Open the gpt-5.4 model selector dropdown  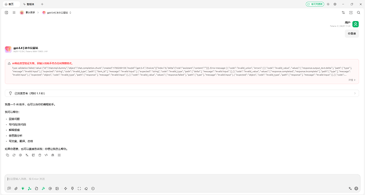pyautogui.click(x=57, y=13)
